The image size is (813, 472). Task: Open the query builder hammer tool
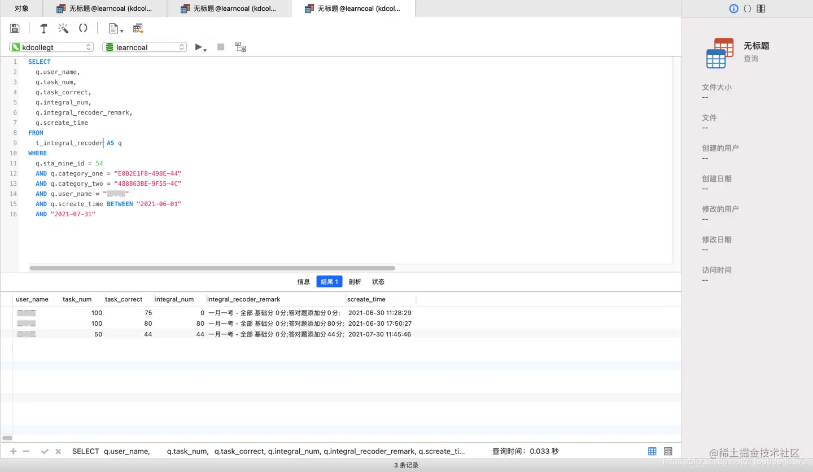43,28
